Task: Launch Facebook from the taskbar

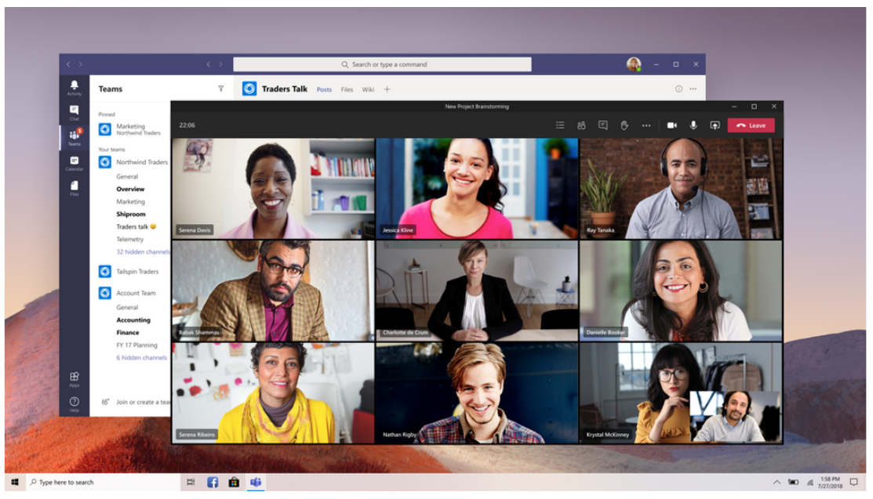Action: [x=213, y=482]
